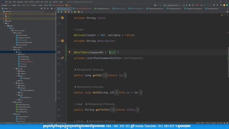This screenshot has height=129, width=229.
Task: Click the run application icon
Action: [x=184, y=5]
